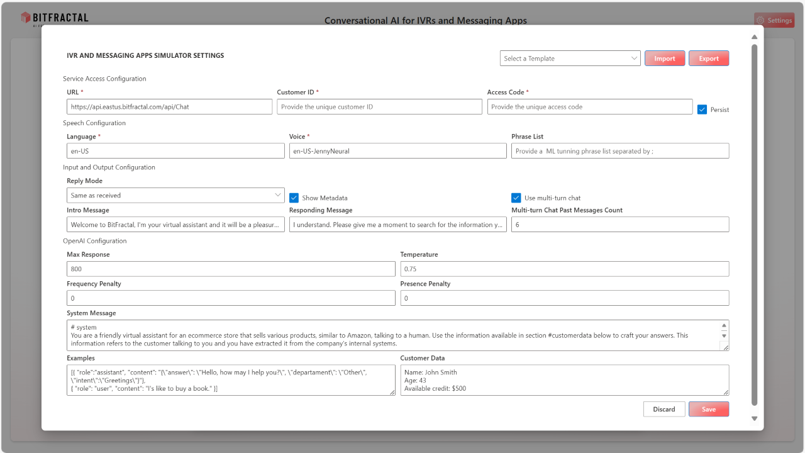Viewport: 805px width, 453px height.
Task: Click the System Message box scroll-down arrow
Action: click(724, 336)
